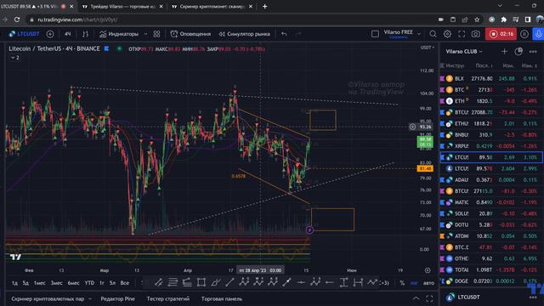Set the chart range to 5л

coord(112,283)
